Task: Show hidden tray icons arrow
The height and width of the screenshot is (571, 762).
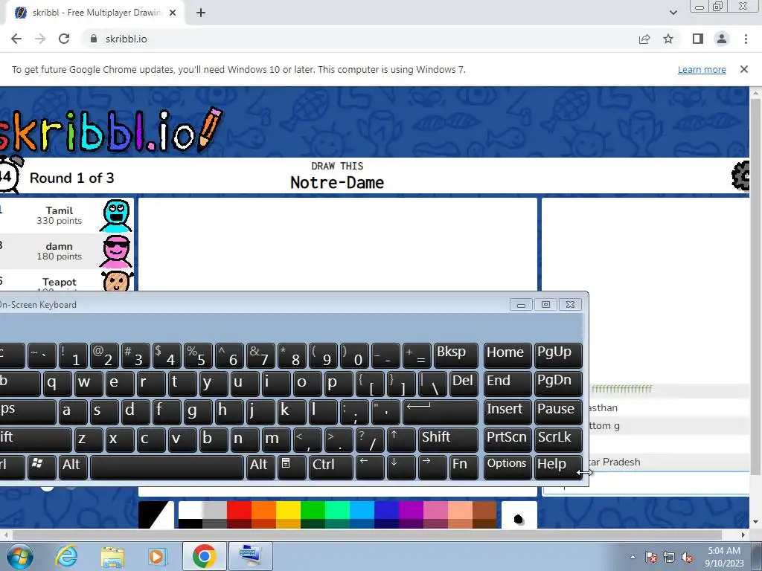Action: tap(633, 558)
